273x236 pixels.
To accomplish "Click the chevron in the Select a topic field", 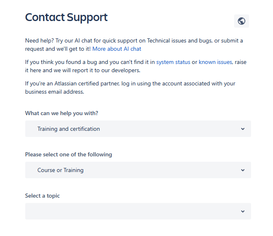I will [243, 211].
